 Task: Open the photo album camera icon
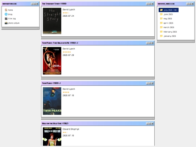[6, 23]
